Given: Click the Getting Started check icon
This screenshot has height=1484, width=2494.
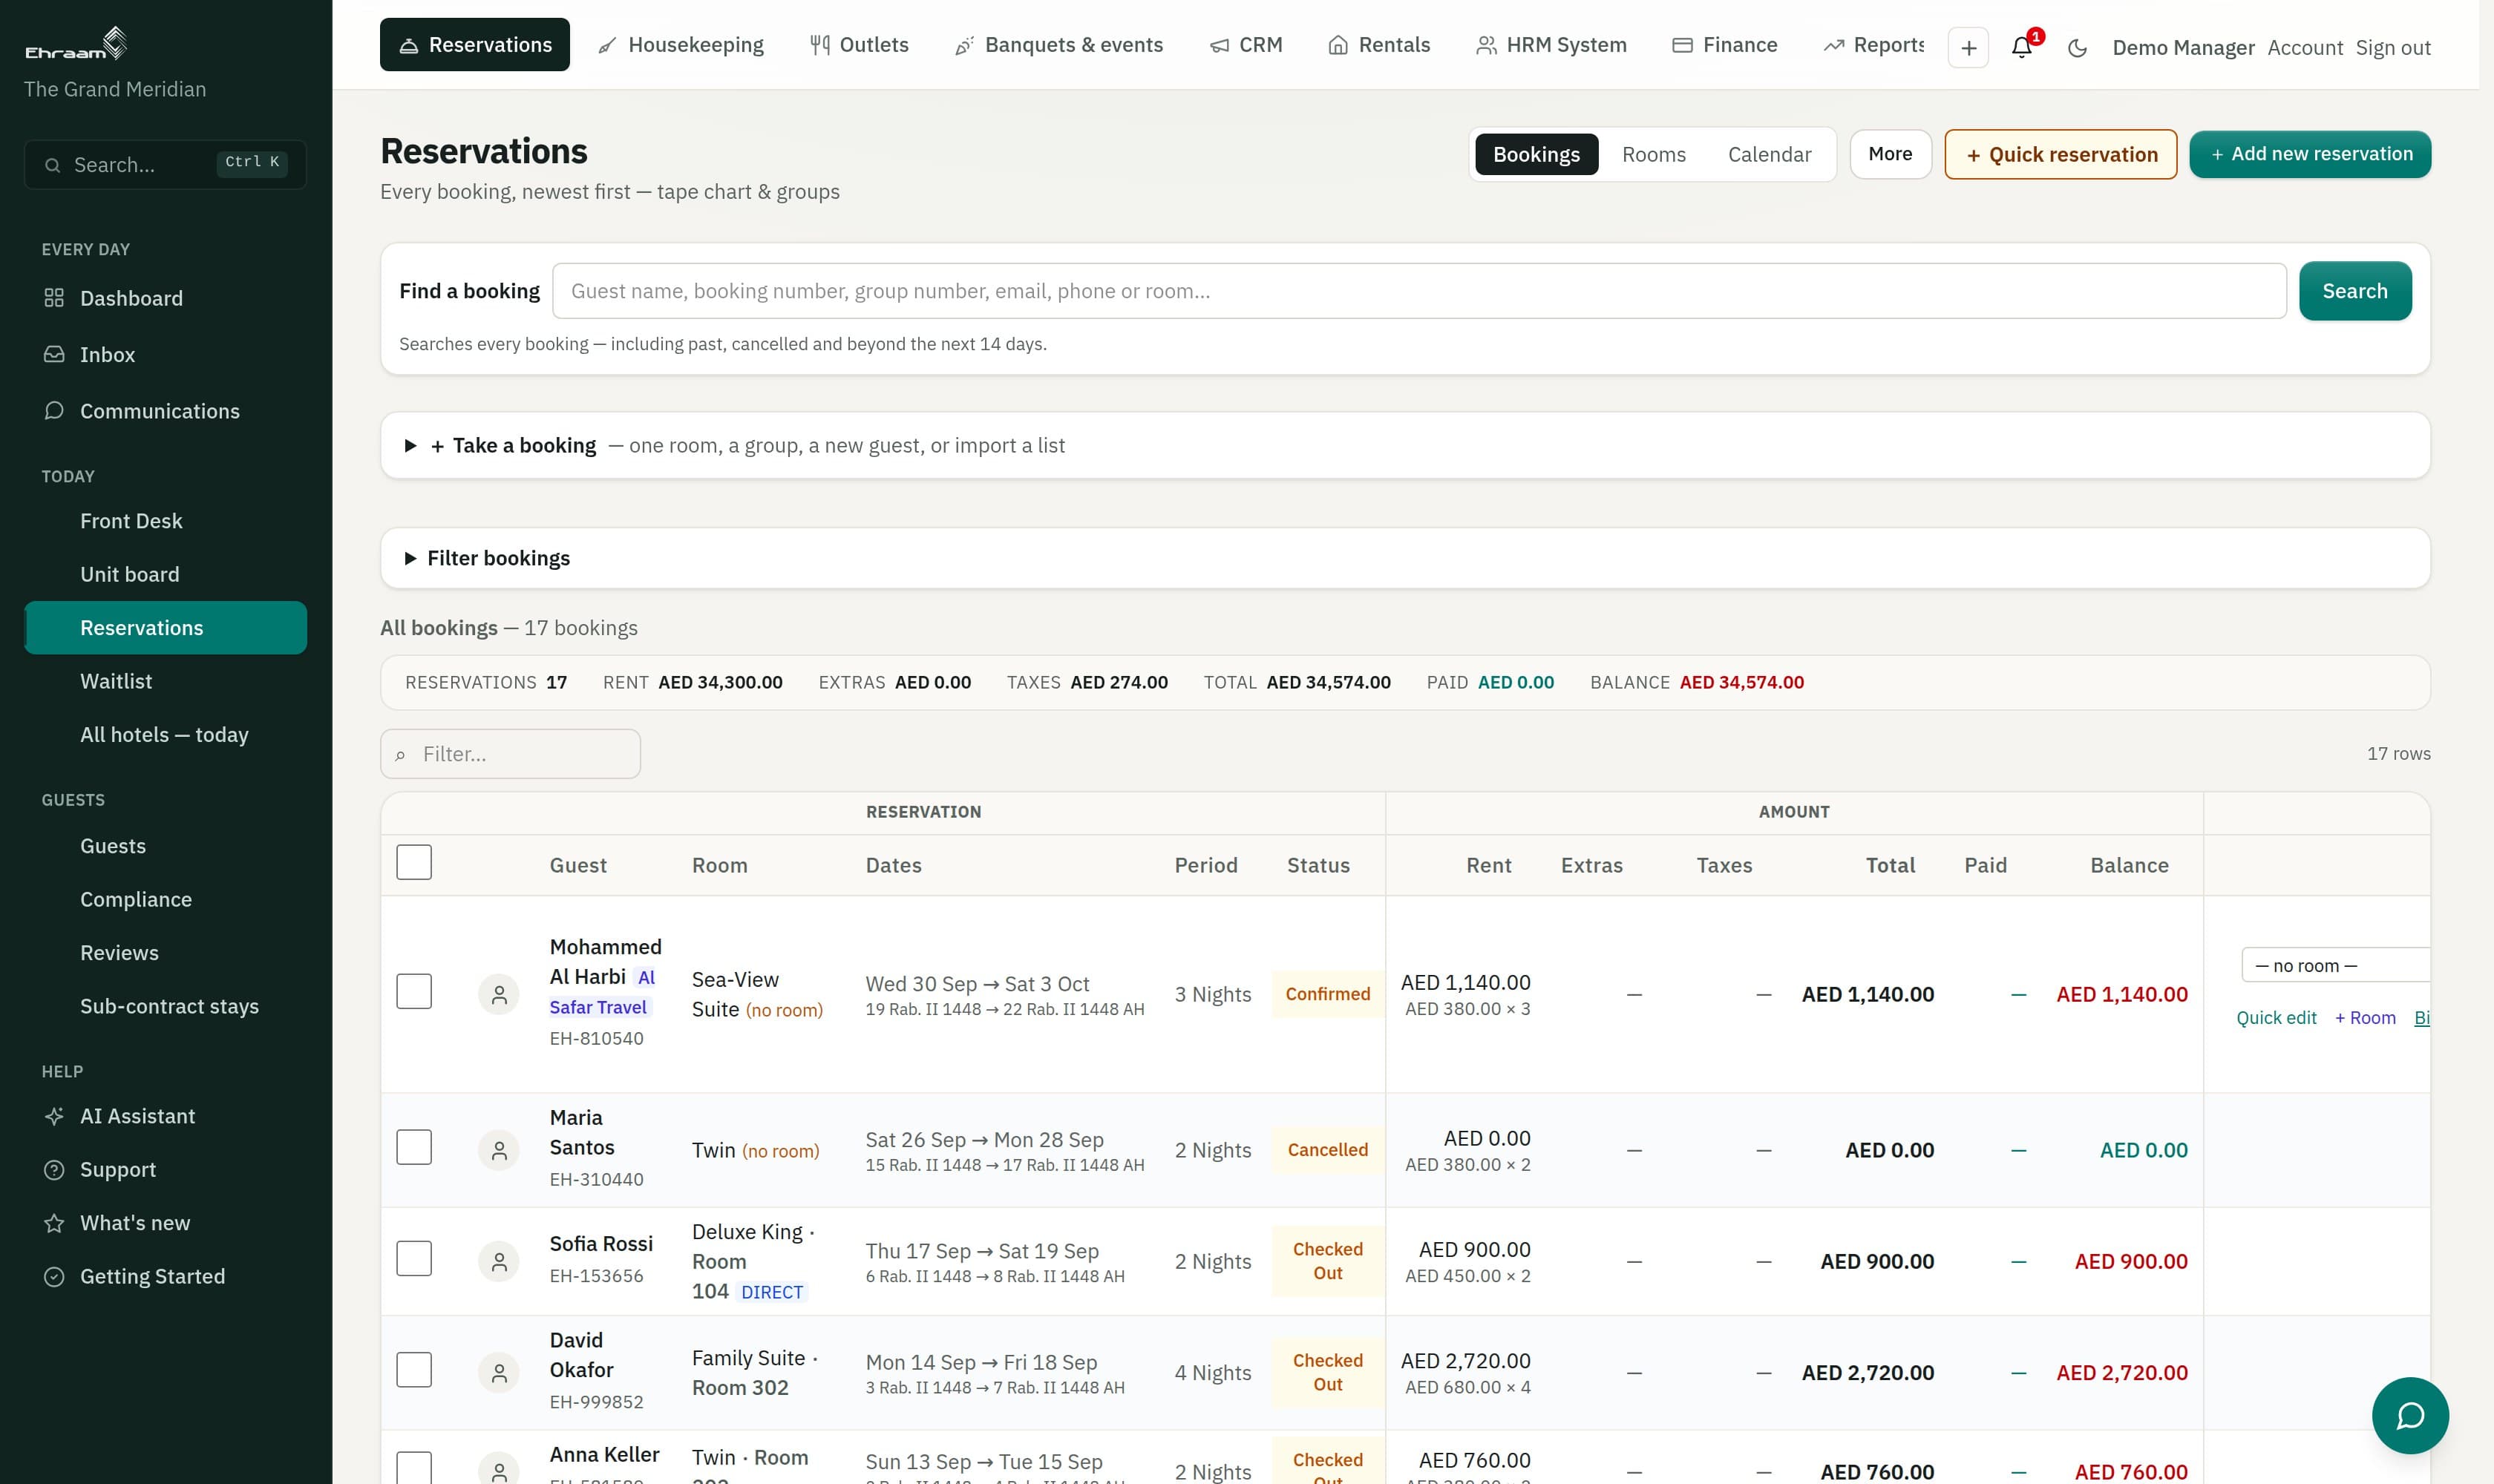Looking at the screenshot, I should coord(54,1276).
